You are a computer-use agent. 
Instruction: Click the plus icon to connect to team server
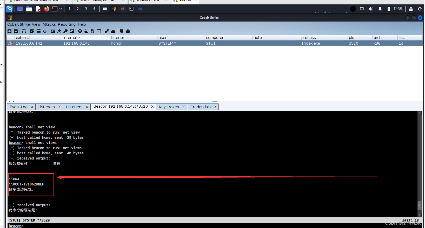[10, 31]
